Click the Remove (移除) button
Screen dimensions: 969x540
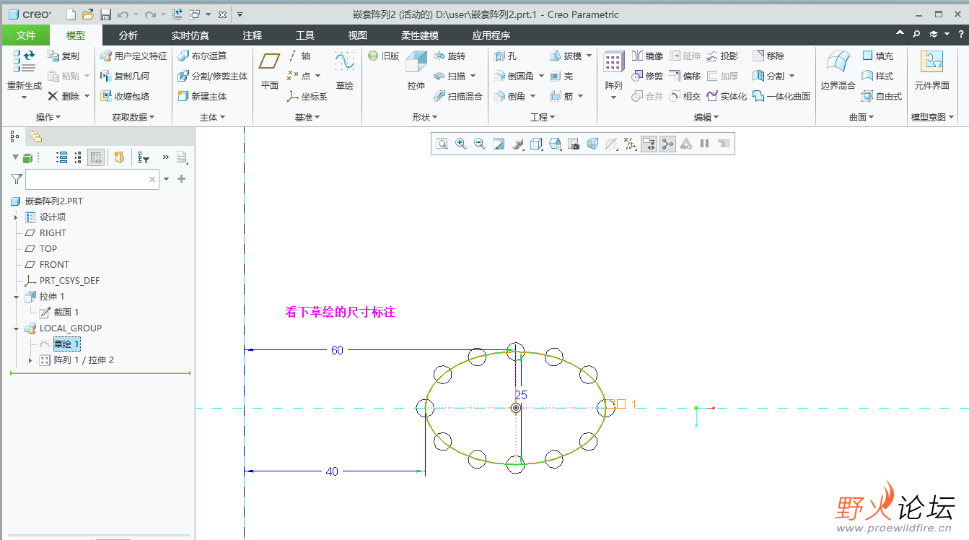(x=768, y=56)
